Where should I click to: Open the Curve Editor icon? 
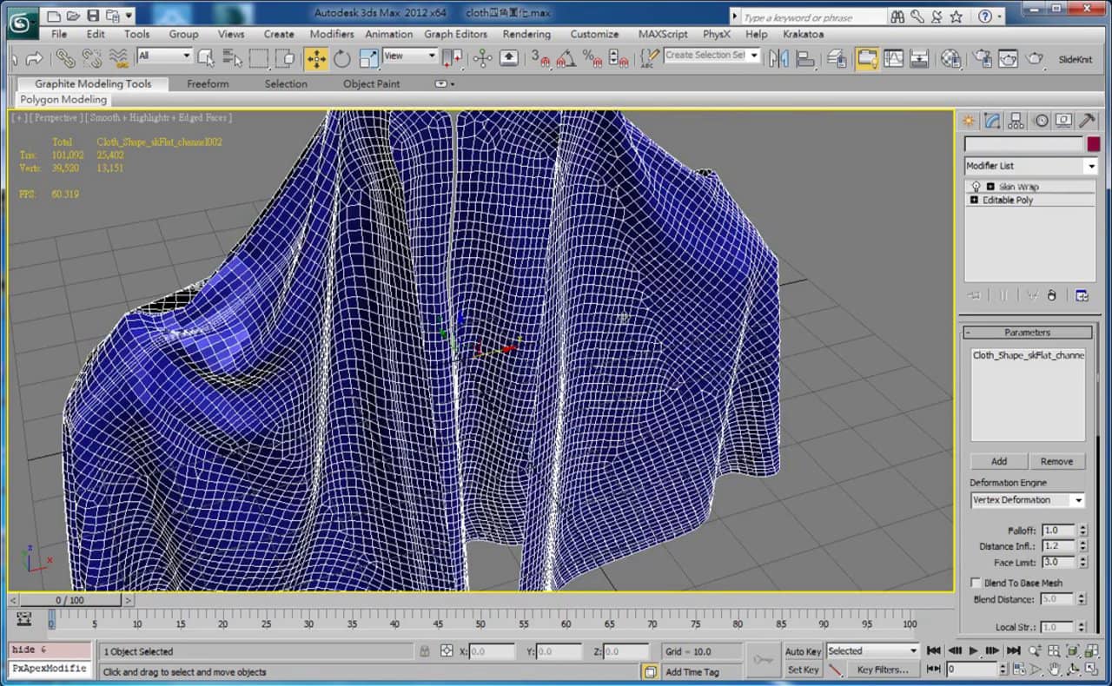coord(893,59)
